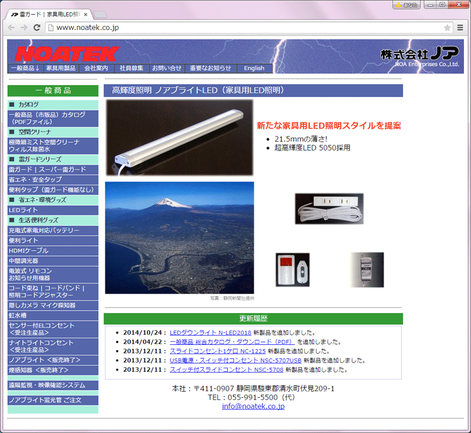Open ナイトライトコンセント sidebar link
The width and height of the screenshot is (471, 433).
(53, 347)
